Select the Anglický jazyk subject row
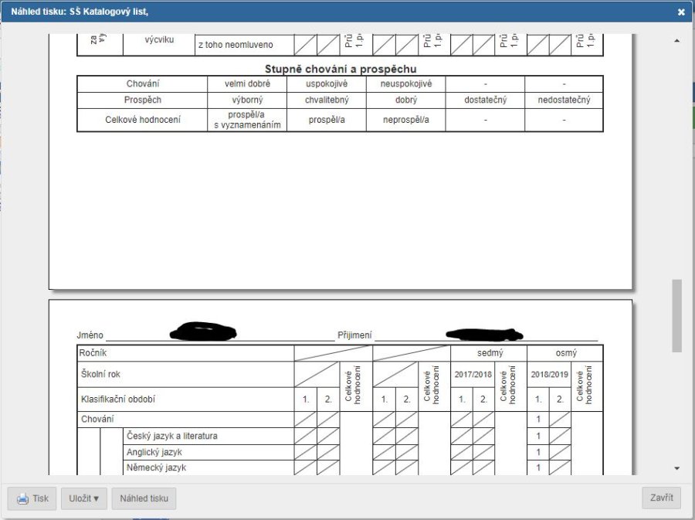The width and height of the screenshot is (695, 520). pyautogui.click(x=154, y=452)
